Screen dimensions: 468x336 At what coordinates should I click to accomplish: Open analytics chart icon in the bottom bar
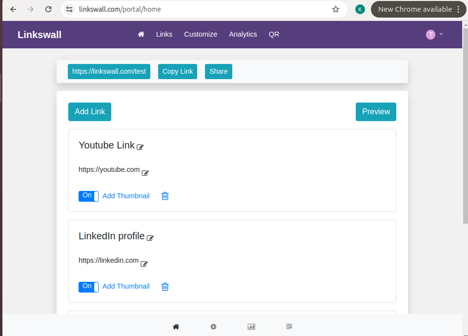[x=251, y=327]
